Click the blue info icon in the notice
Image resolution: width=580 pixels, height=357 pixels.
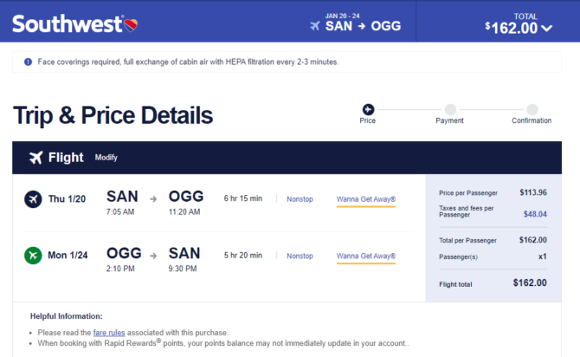(28, 62)
